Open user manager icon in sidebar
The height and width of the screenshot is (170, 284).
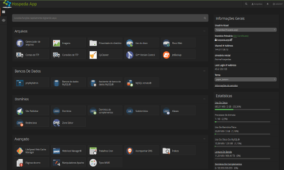[x=3, y=20]
